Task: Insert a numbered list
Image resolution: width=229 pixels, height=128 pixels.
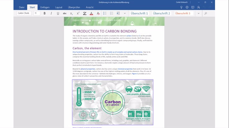Action: click(x=111, y=13)
